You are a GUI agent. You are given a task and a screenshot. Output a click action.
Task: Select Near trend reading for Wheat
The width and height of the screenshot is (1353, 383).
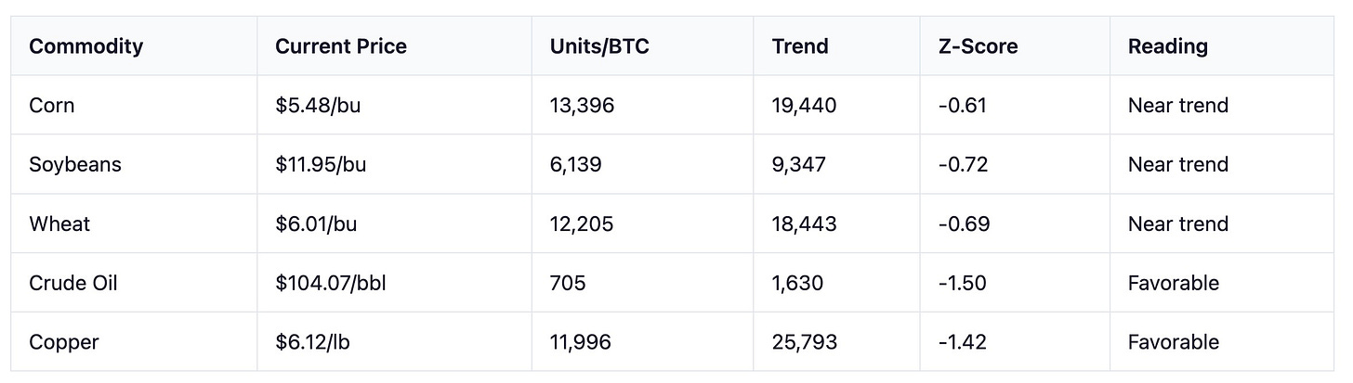(x=1178, y=224)
